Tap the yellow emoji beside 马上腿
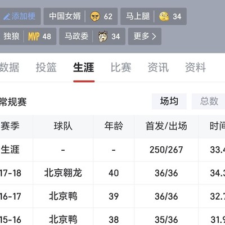This screenshot has width=225, height=225. click(x=164, y=16)
